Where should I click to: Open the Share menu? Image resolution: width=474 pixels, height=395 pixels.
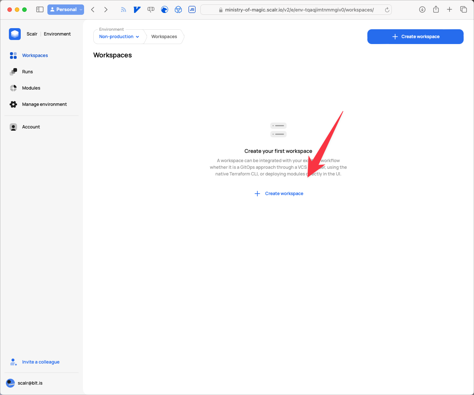pos(436,9)
